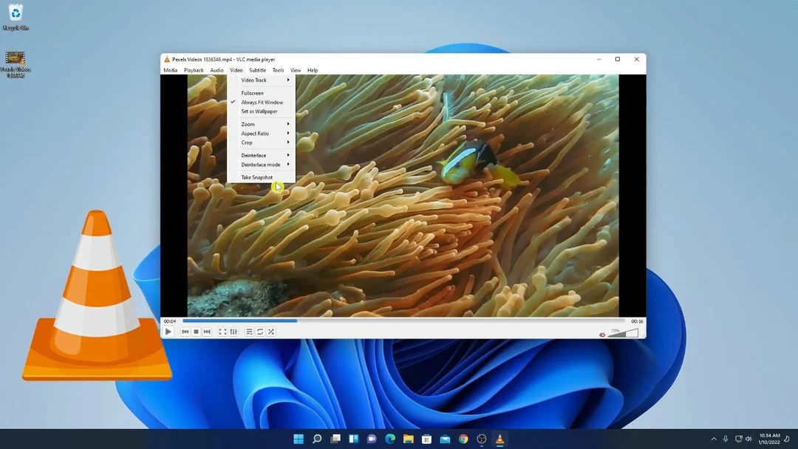Open Task View from taskbar
Viewport: 798px width, 449px height.
(x=335, y=439)
